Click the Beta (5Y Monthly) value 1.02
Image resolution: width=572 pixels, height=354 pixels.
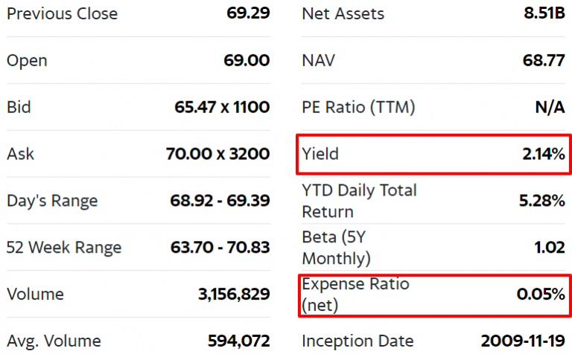pyautogui.click(x=550, y=248)
